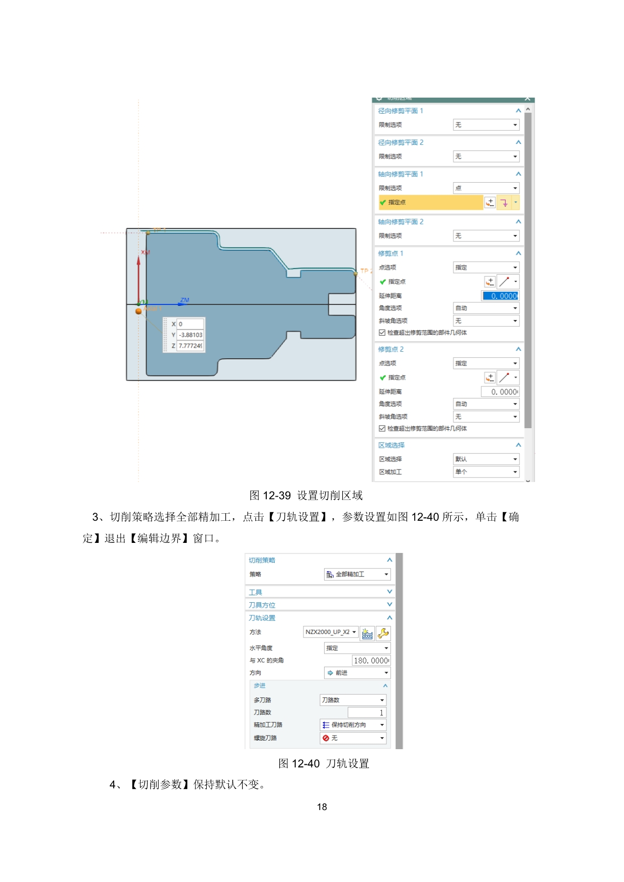Click the gear icon in the dialog title bar

pos(379,99)
